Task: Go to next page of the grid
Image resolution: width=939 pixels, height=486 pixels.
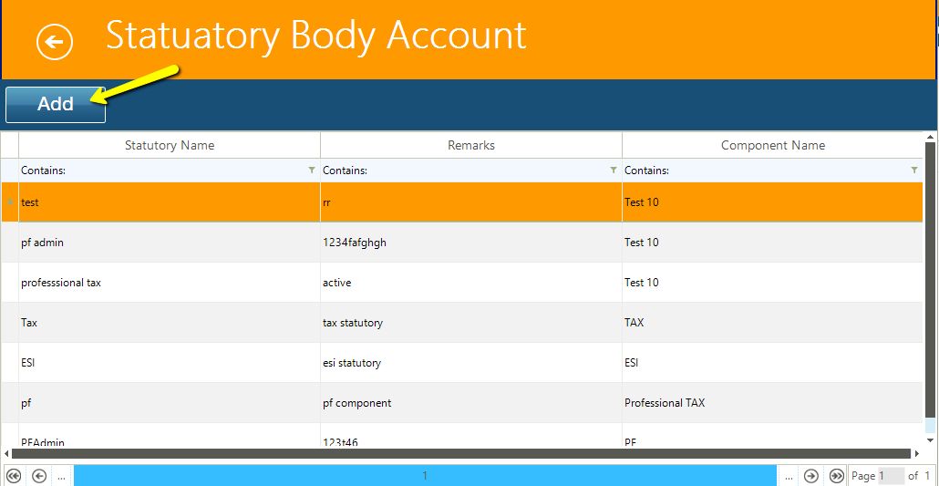Action: (811, 476)
